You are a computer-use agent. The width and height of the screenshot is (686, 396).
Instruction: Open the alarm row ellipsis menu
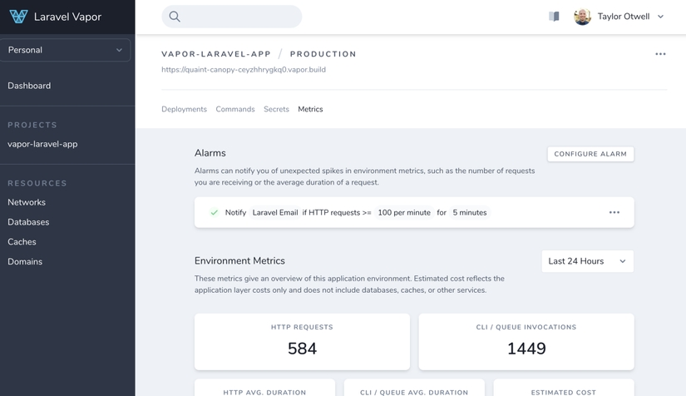614,212
